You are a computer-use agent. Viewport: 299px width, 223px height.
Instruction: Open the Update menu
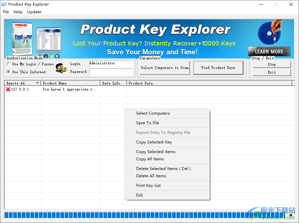[34, 12]
